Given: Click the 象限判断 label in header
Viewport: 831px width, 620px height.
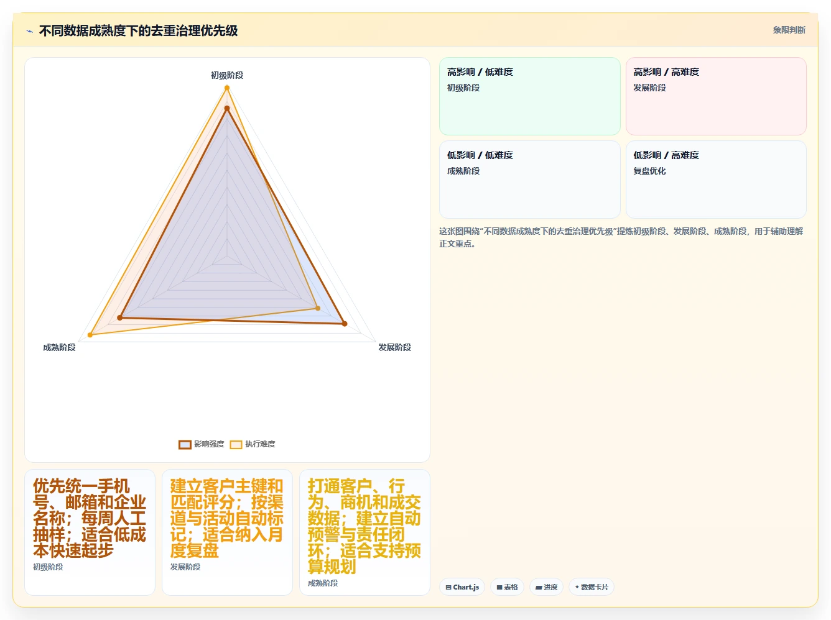Looking at the screenshot, I should coord(789,30).
